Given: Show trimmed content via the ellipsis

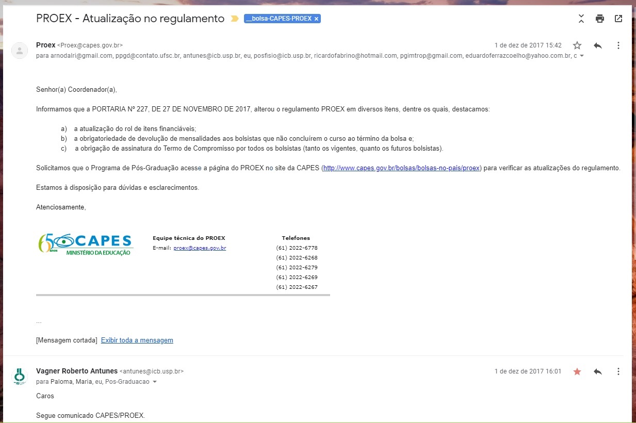Looking at the screenshot, I should pyautogui.click(x=39, y=321).
